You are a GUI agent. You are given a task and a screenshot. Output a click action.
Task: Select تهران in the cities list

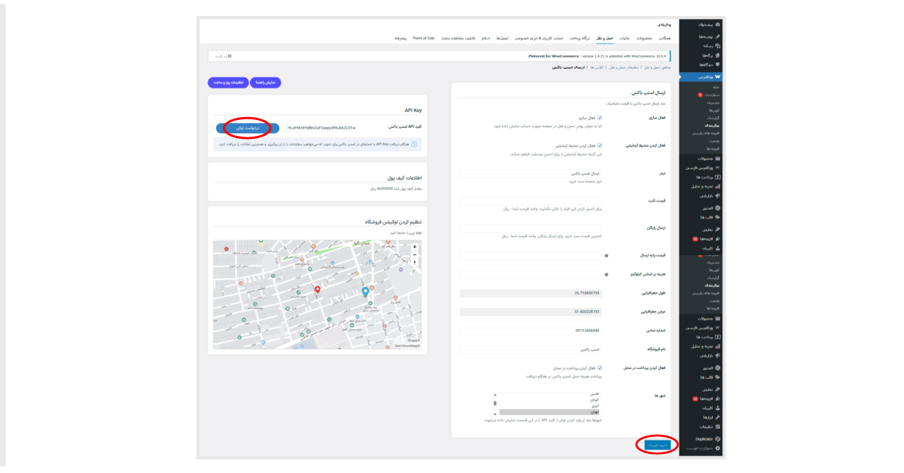550,412
